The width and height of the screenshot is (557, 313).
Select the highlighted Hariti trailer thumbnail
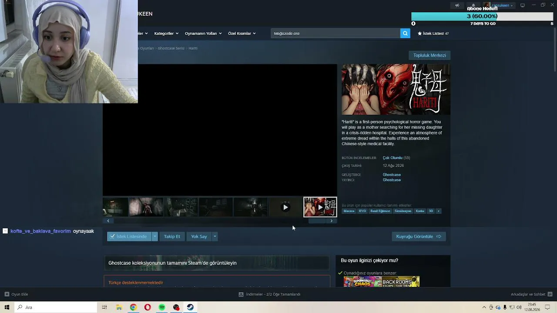coord(320,207)
